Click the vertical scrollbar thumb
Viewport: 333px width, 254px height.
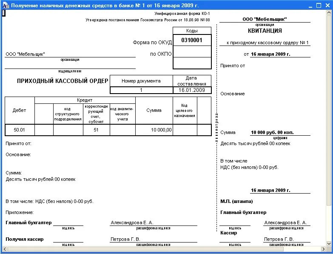329,110
